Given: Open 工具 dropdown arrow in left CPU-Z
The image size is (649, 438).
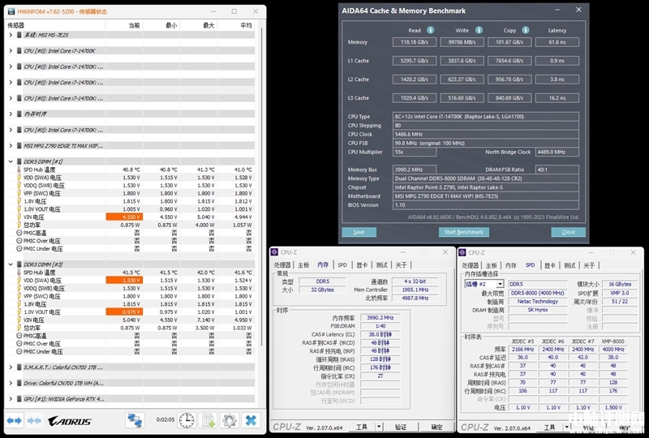Looking at the screenshot, I should 379,427.
